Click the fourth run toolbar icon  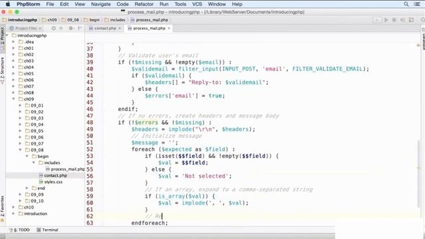[412, 20]
